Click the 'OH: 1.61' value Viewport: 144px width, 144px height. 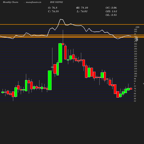pyautogui.click(x=111, y=12)
